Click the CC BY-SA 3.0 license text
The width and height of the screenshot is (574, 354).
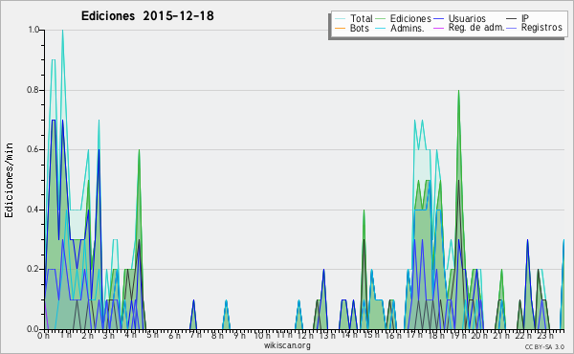[544, 346]
